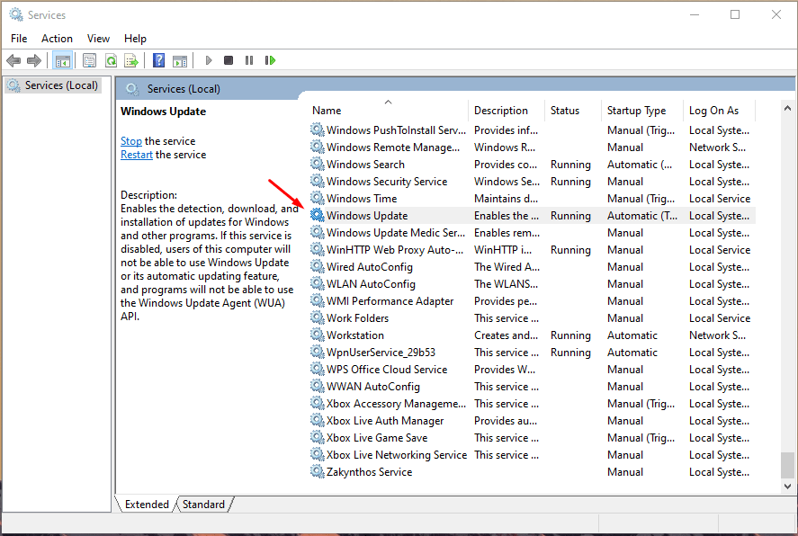Select the Windows Update Medic Service row

(x=532, y=232)
